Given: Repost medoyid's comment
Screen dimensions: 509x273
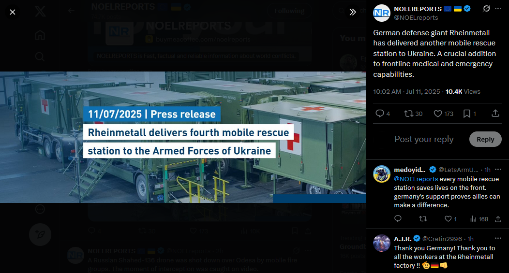Looking at the screenshot, I should click(423, 219).
